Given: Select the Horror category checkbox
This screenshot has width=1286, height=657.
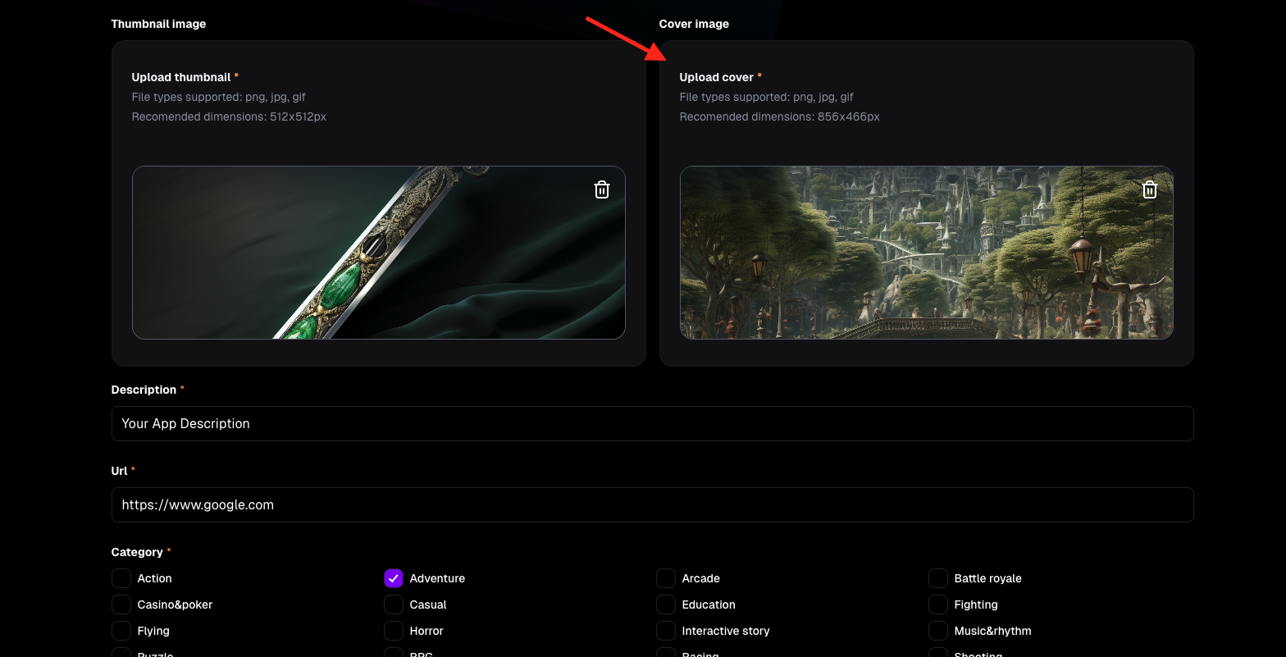Looking at the screenshot, I should pyautogui.click(x=394, y=631).
